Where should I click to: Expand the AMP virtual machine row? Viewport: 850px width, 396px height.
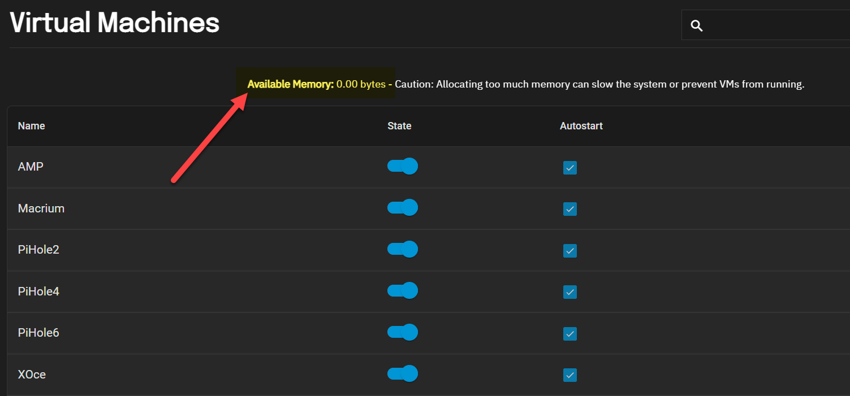point(428,167)
